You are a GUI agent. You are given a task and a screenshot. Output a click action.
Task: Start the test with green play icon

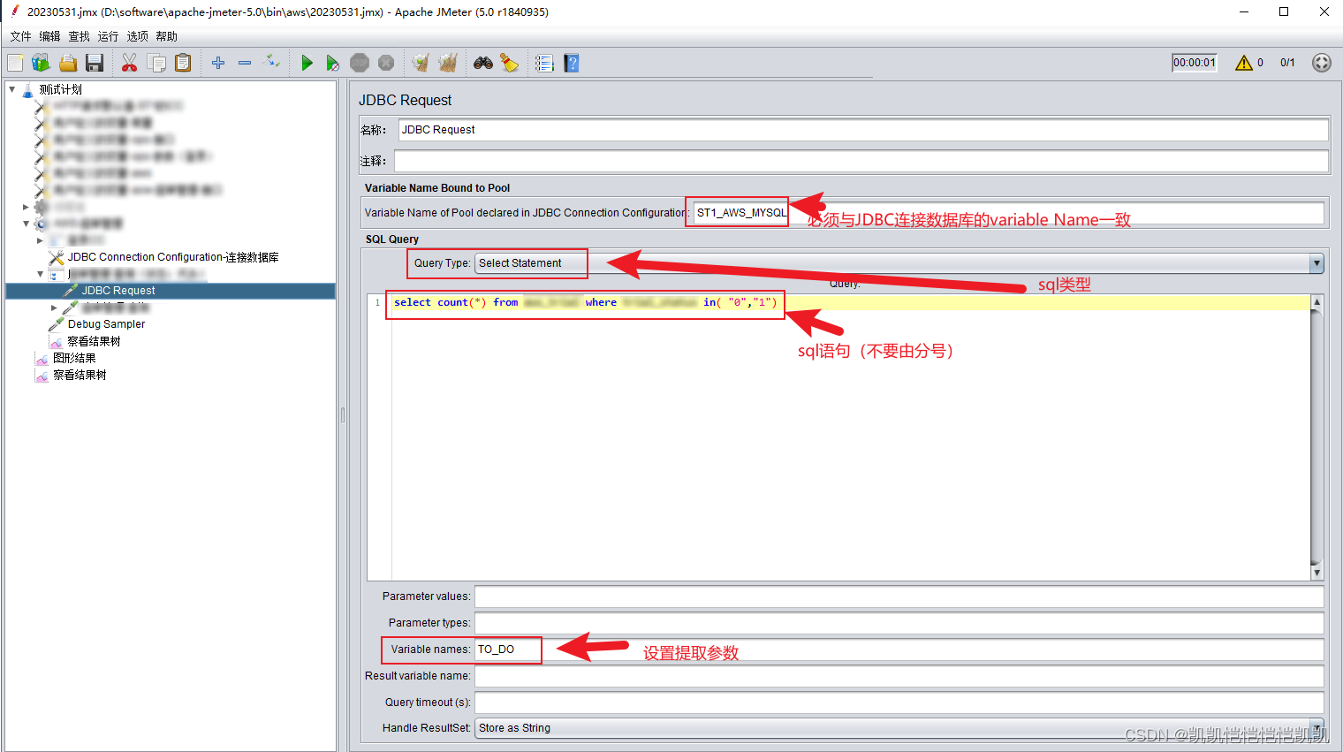point(307,63)
